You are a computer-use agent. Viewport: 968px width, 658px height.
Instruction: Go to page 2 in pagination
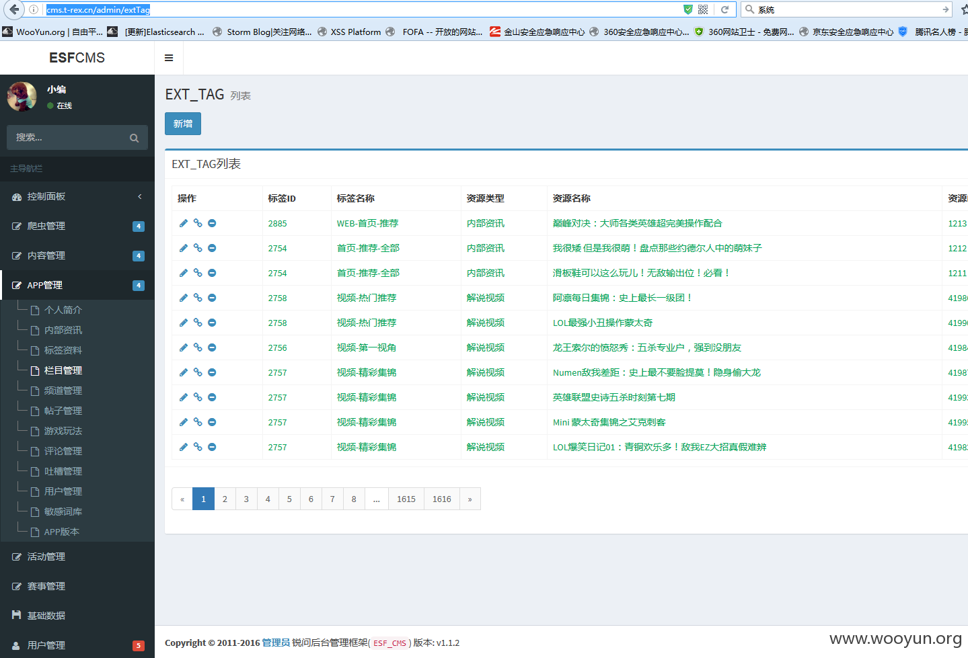[x=225, y=499]
